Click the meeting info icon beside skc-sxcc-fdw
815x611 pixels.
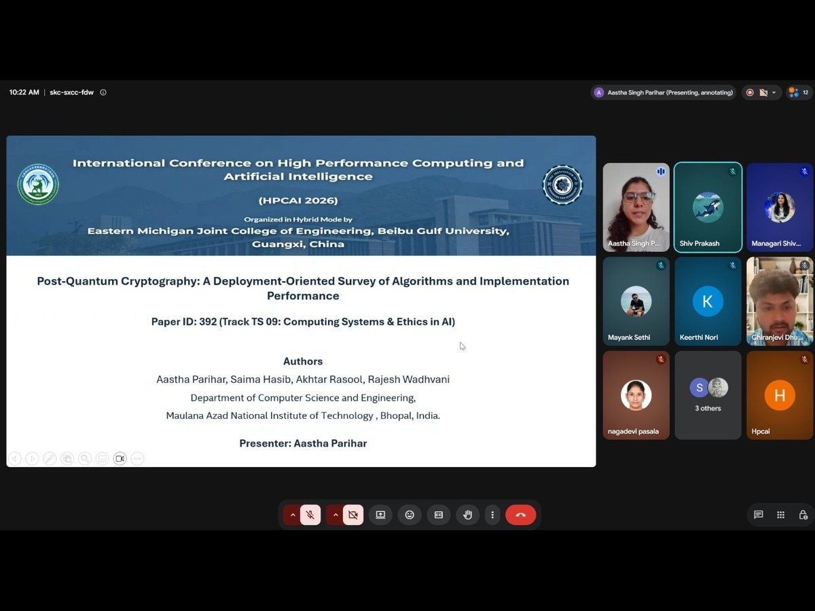[x=103, y=92]
